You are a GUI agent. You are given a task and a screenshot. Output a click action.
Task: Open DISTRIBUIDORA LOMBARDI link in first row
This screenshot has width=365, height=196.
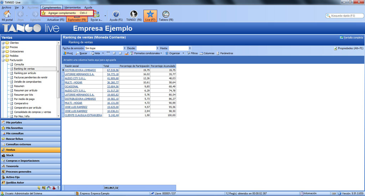pos(80,70)
